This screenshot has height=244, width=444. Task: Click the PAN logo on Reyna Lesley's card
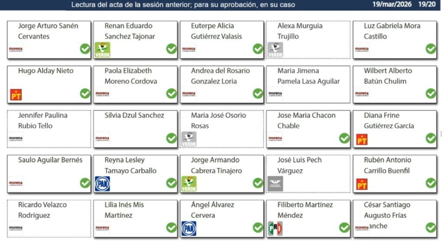coord(102,184)
